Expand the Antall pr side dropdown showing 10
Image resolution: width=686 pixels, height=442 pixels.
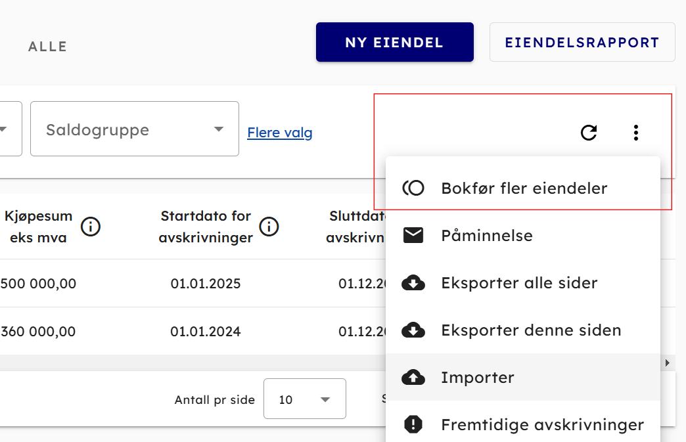click(304, 399)
